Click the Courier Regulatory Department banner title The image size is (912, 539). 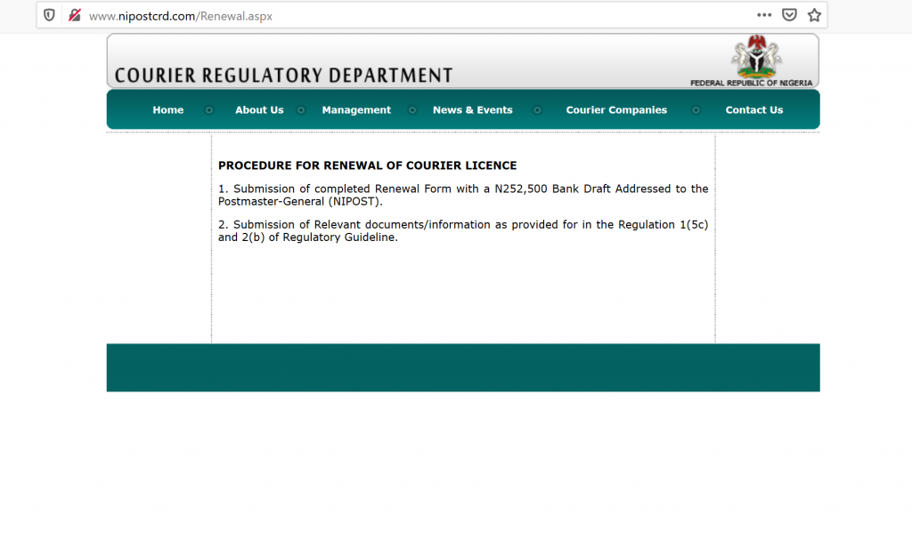click(283, 76)
